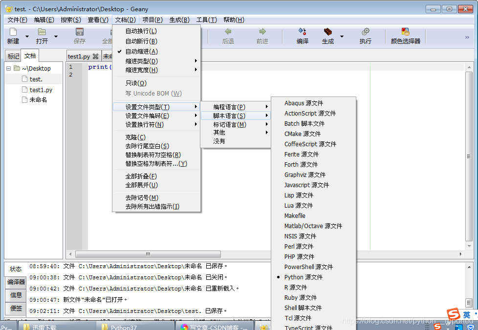
Task: Select Perl 源文件 file type
Action: click(x=313, y=246)
